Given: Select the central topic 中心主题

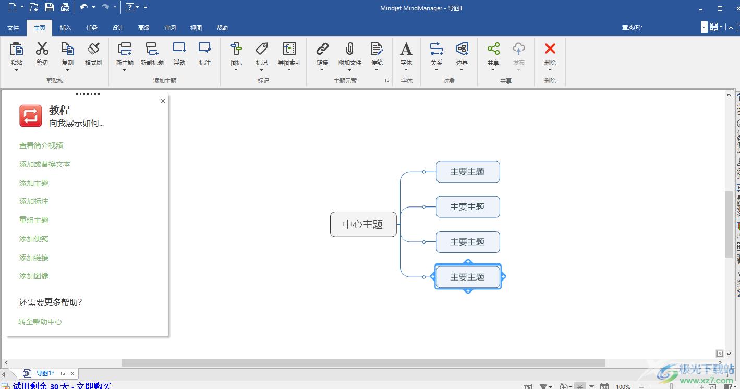Looking at the screenshot, I should coord(363,224).
